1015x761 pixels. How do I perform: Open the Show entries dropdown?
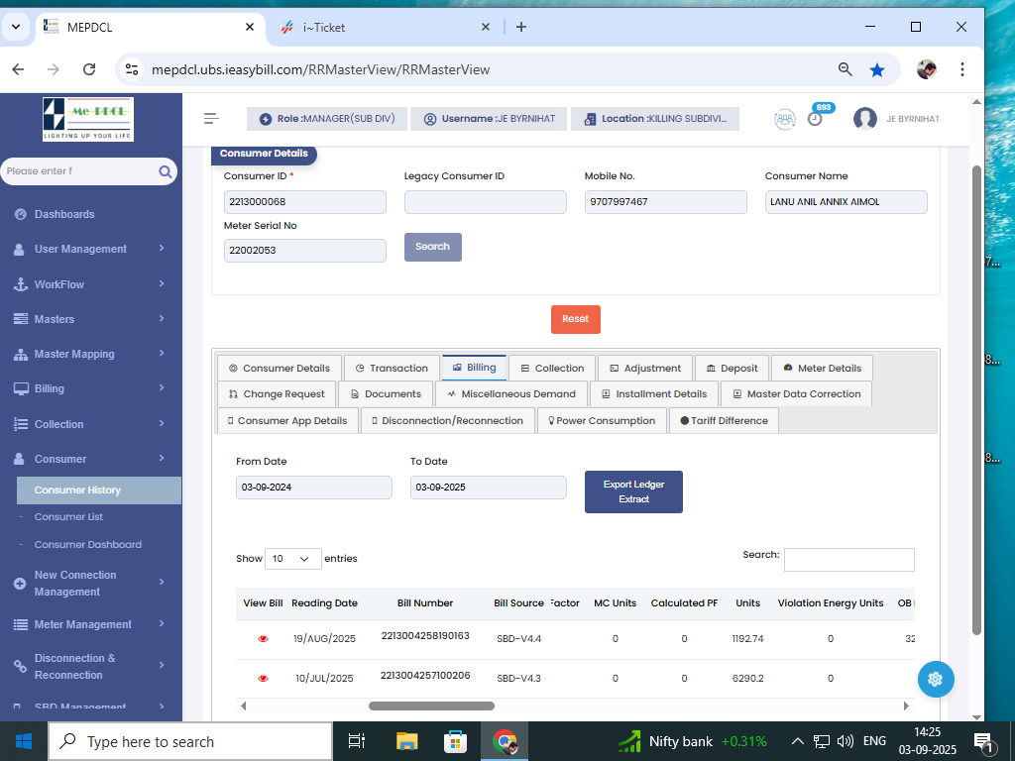point(292,559)
